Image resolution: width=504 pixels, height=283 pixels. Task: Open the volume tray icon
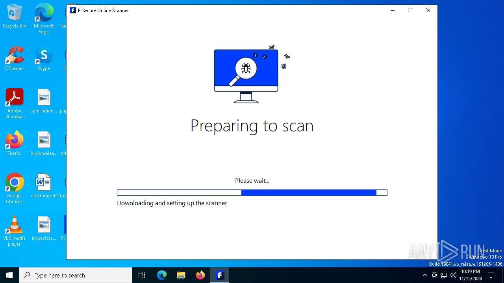coord(453,275)
